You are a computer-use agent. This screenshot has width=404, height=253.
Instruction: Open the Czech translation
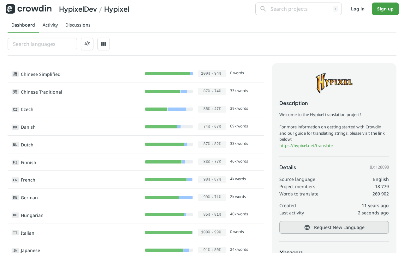click(x=27, y=109)
